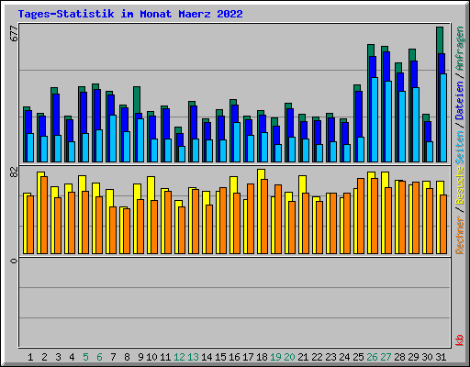Click the green weekend day label '20'
The image size is (470, 367).
[x=289, y=357]
